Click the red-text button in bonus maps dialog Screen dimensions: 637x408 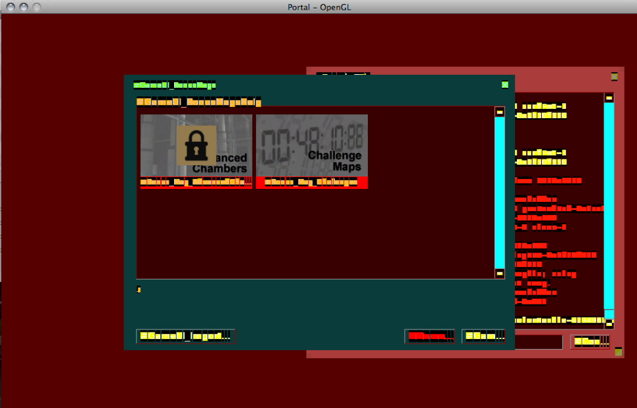coord(430,336)
